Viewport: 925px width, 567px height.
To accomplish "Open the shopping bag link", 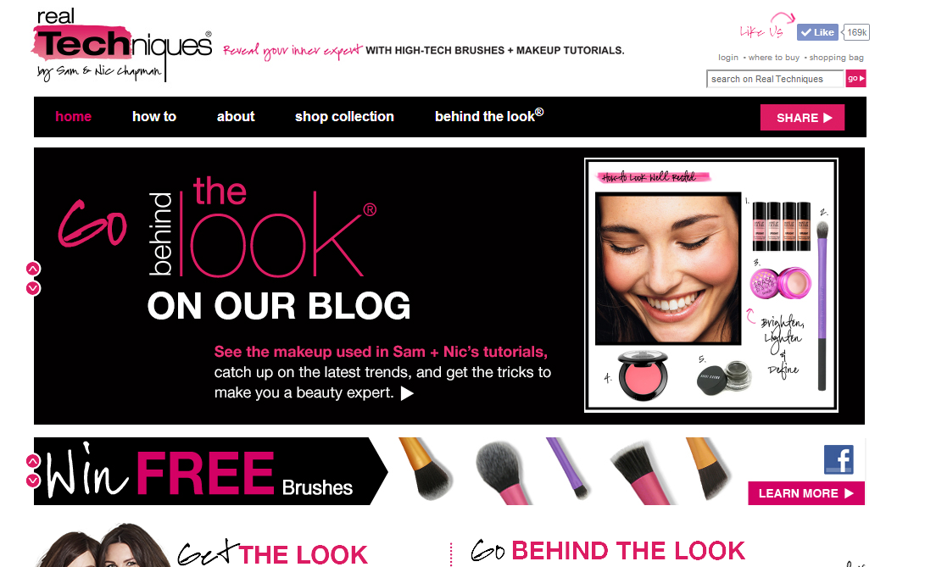I will point(837,58).
